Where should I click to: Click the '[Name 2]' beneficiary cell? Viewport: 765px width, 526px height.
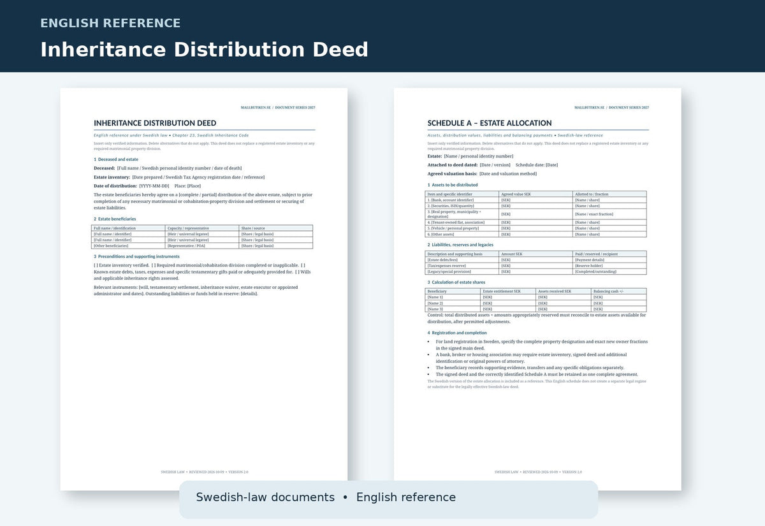(x=453, y=303)
